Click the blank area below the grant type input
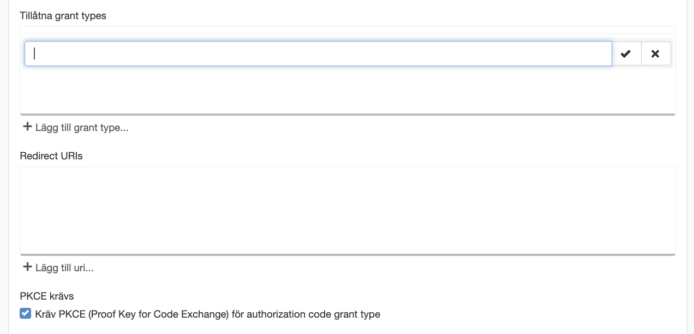The width and height of the screenshot is (694, 334). [348, 91]
